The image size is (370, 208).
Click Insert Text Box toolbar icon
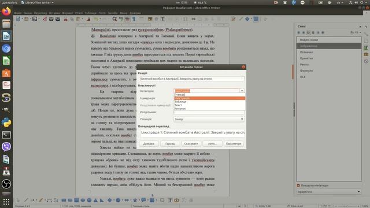(163, 19)
